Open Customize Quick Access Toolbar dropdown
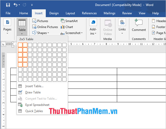 (32, 5)
